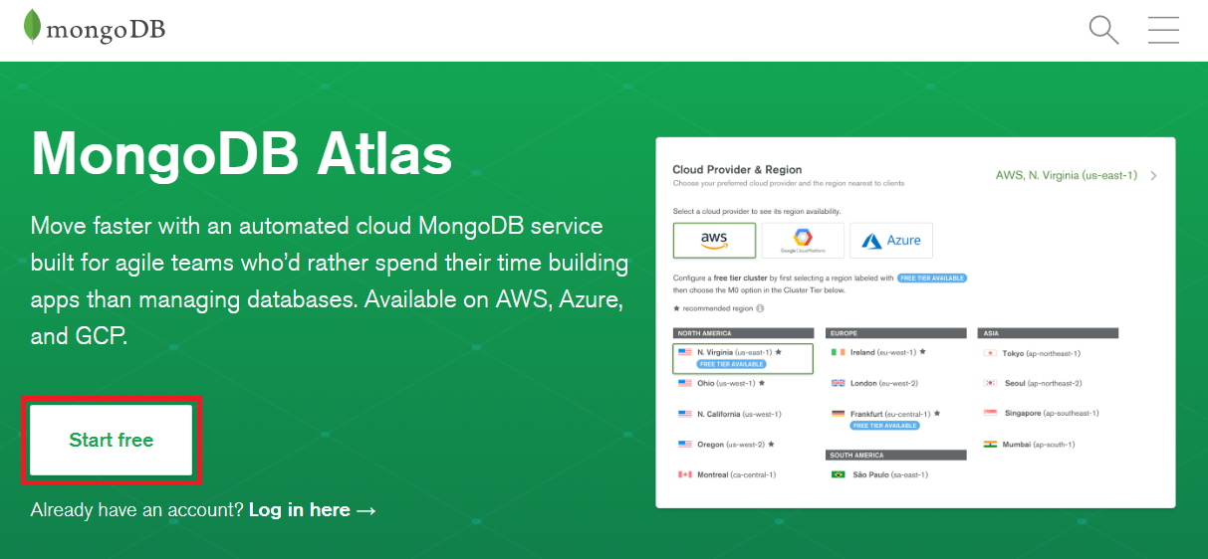This screenshot has width=1208, height=559.
Task: Choose London (eu-west-2) region
Action: click(x=874, y=383)
